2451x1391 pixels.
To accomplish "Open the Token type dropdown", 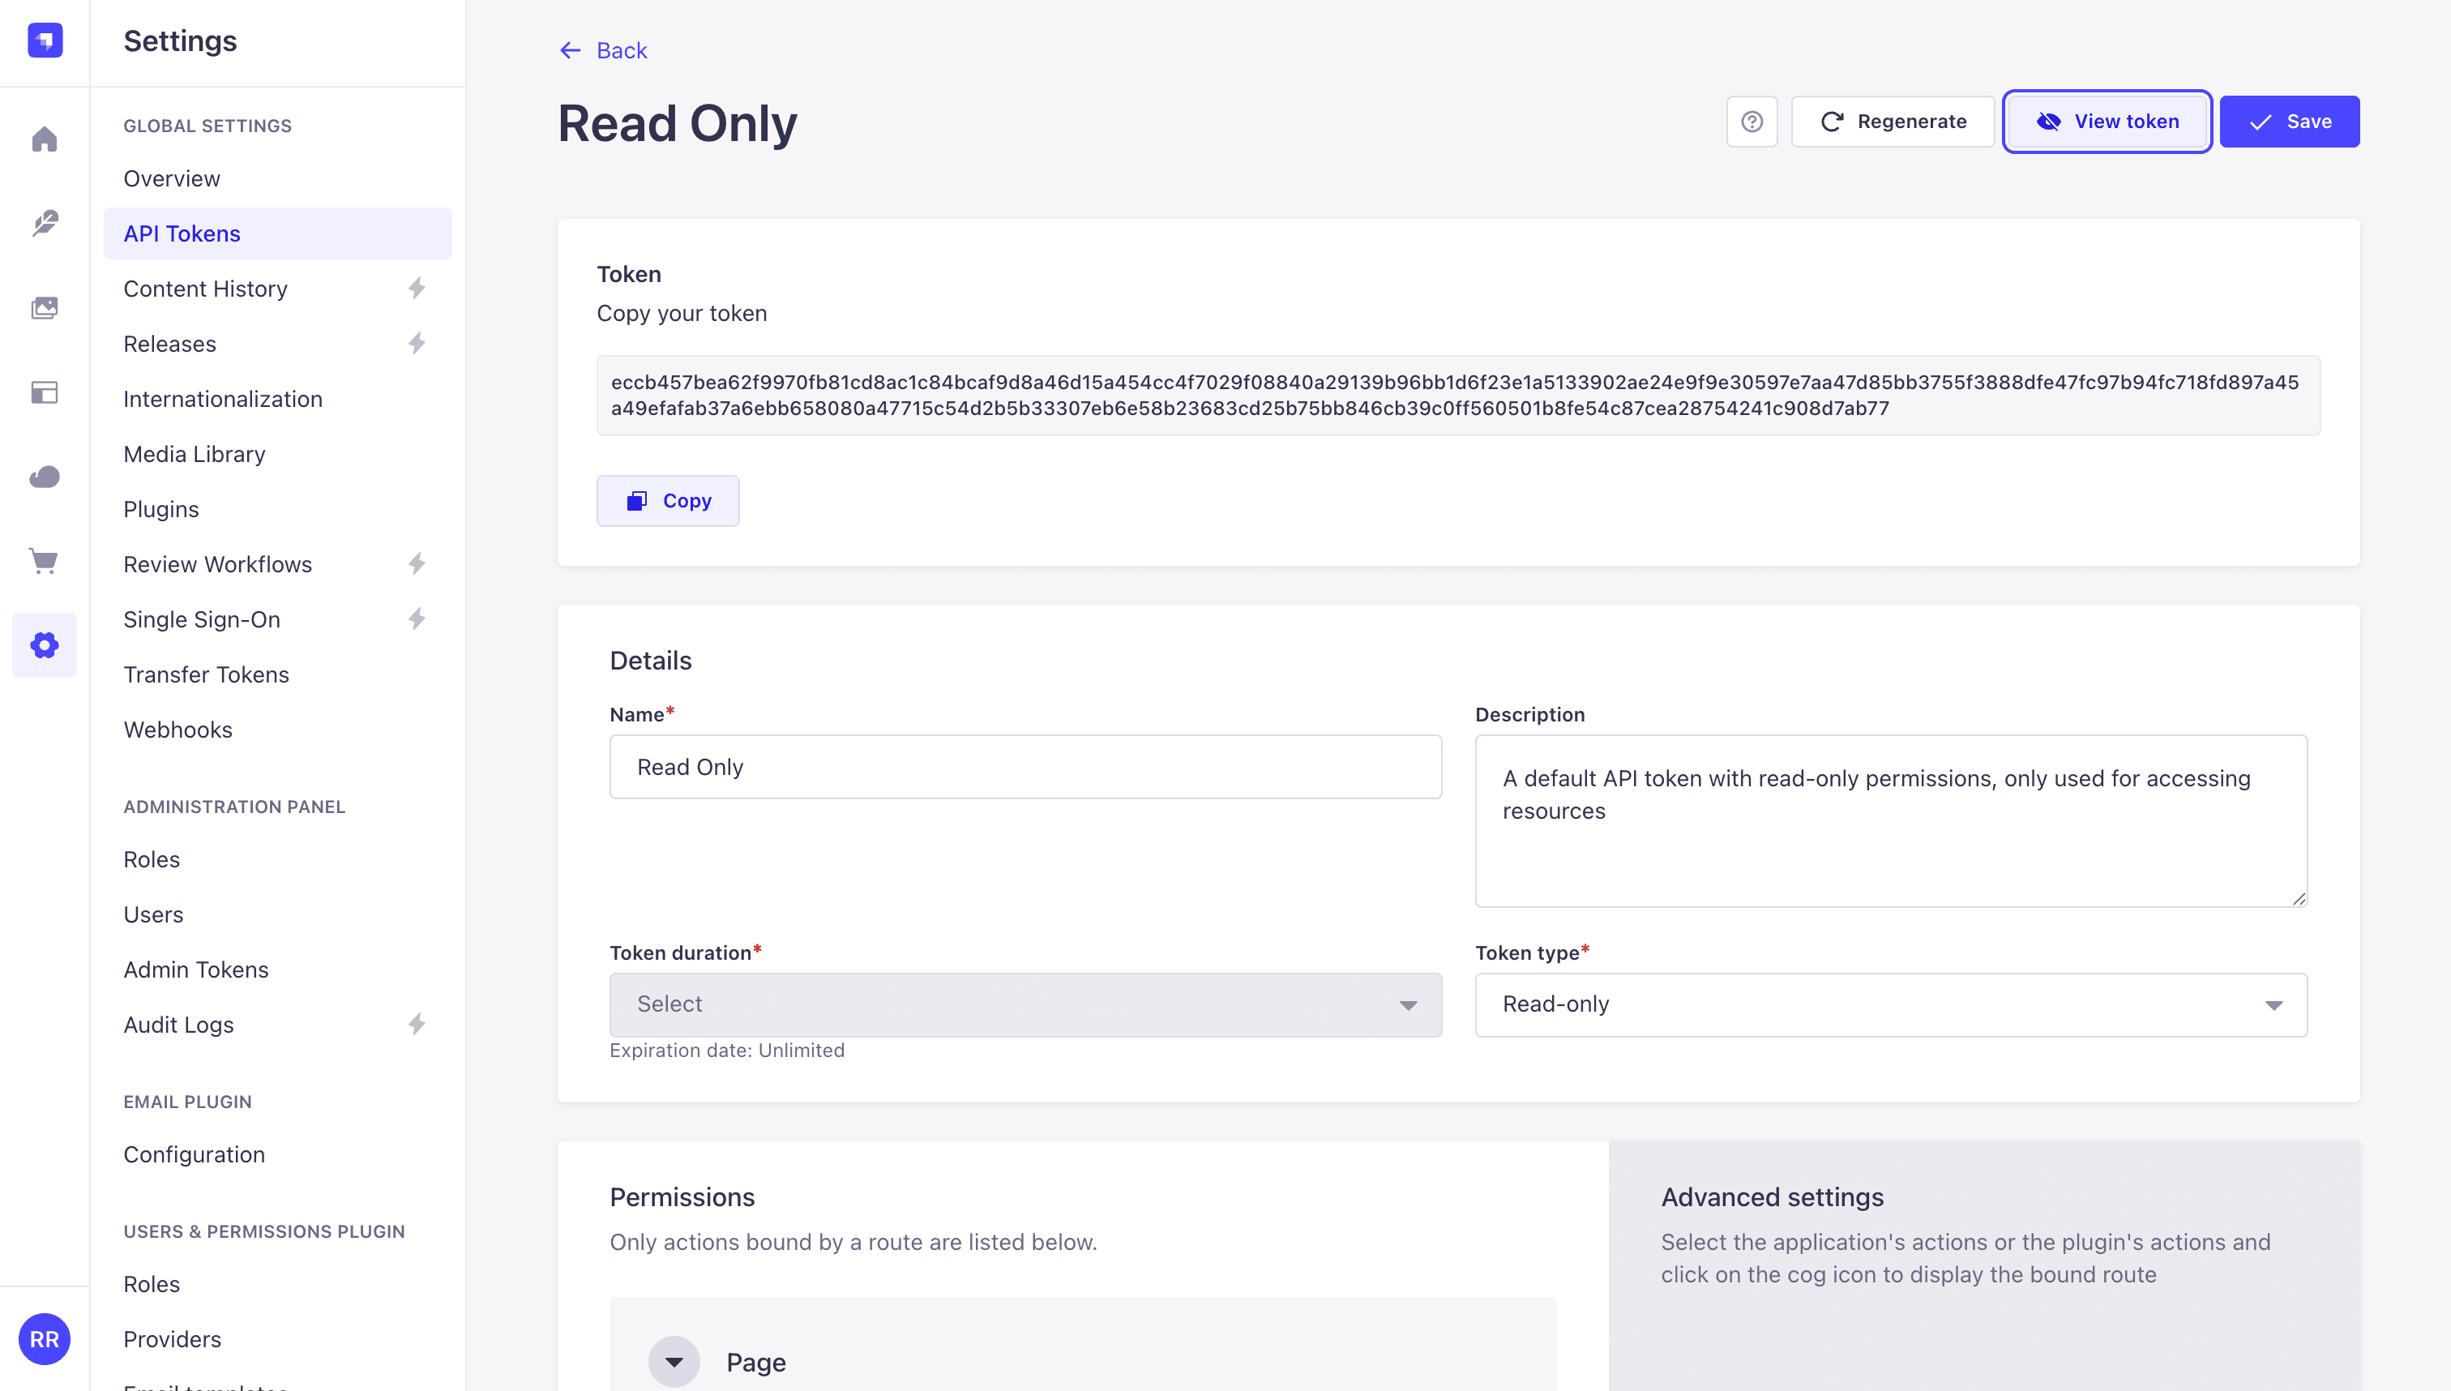I will 1890,1004.
